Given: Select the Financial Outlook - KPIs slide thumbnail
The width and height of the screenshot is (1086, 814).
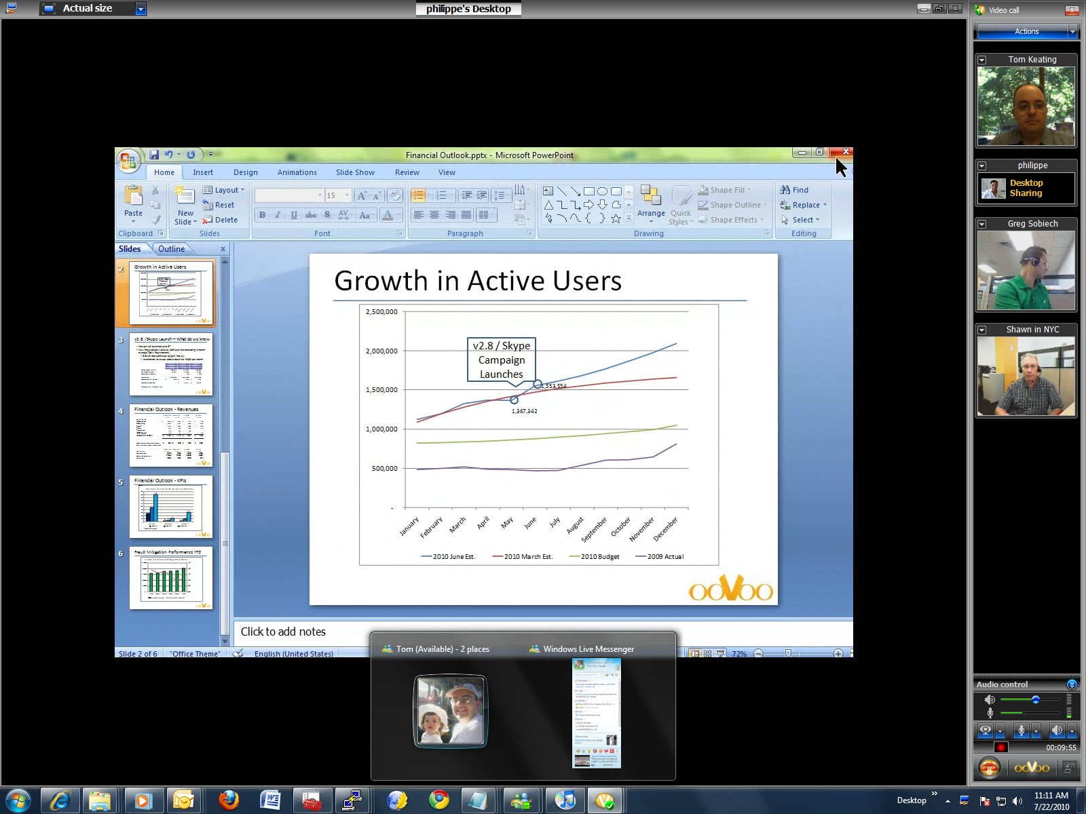Looking at the screenshot, I should tap(171, 506).
